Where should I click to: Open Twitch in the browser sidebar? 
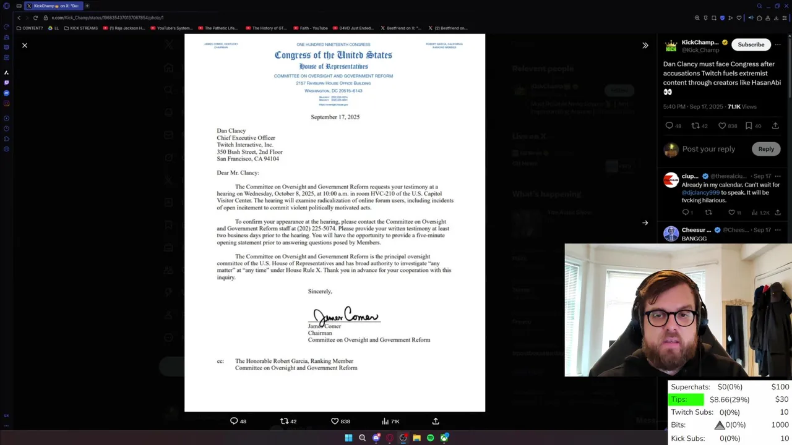click(6, 82)
